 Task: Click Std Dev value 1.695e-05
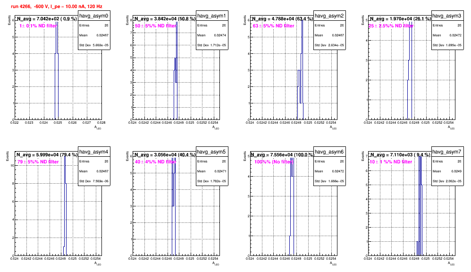click(454, 45)
